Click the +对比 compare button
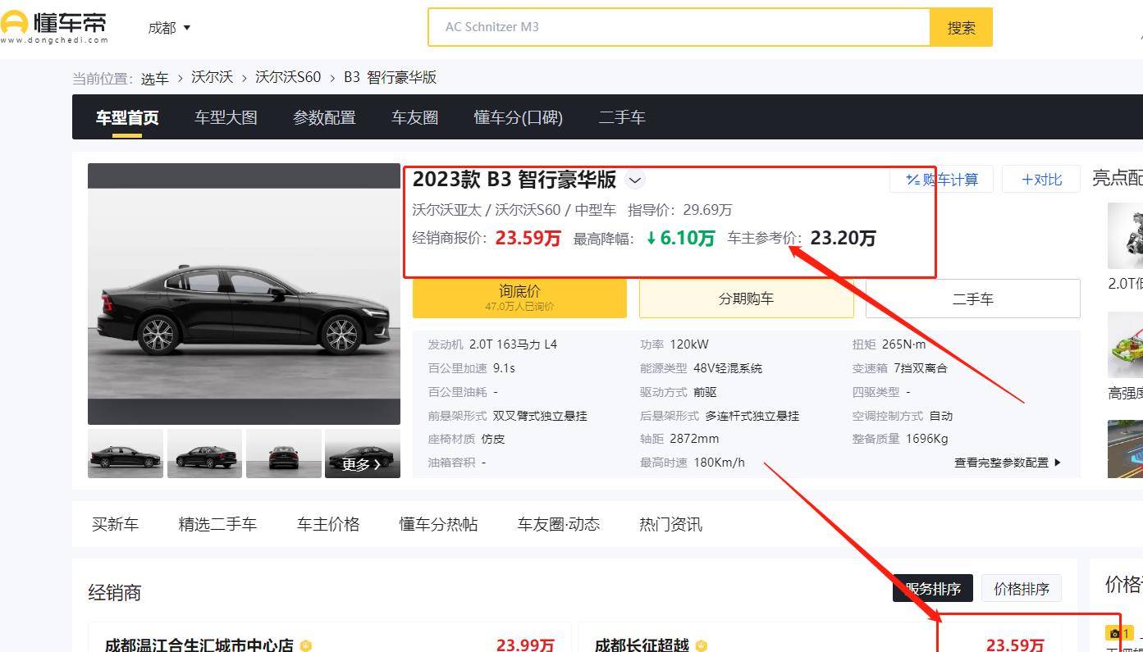This screenshot has height=652, width=1143. tap(1041, 179)
